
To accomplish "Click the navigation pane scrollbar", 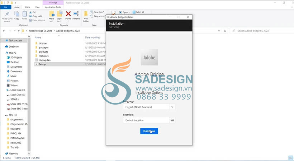I will pyautogui.click(x=29, y=94).
